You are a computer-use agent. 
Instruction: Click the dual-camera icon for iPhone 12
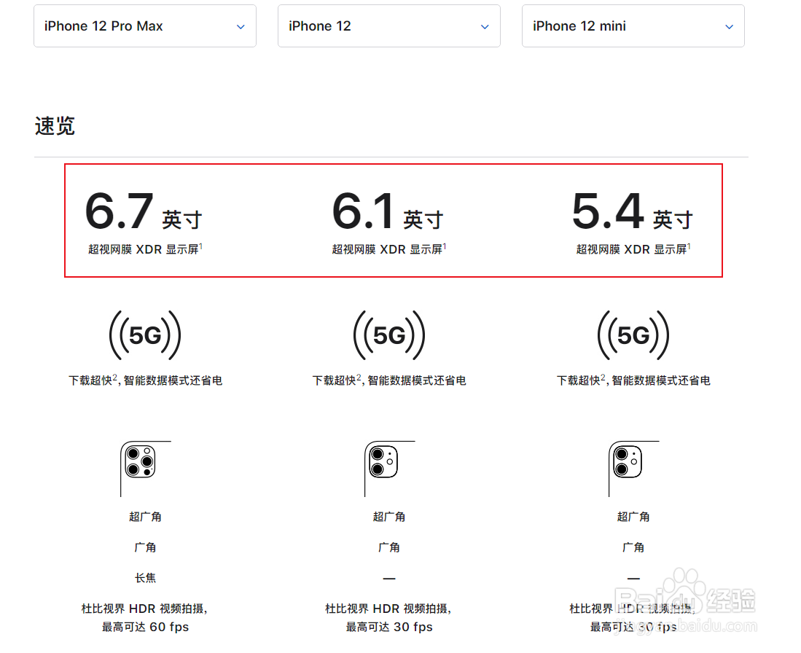[x=389, y=469]
